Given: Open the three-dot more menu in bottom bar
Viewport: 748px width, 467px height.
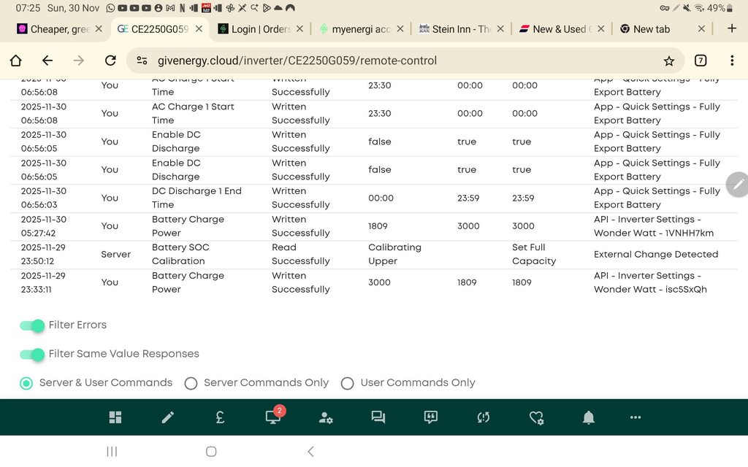Looking at the screenshot, I should click(x=636, y=417).
